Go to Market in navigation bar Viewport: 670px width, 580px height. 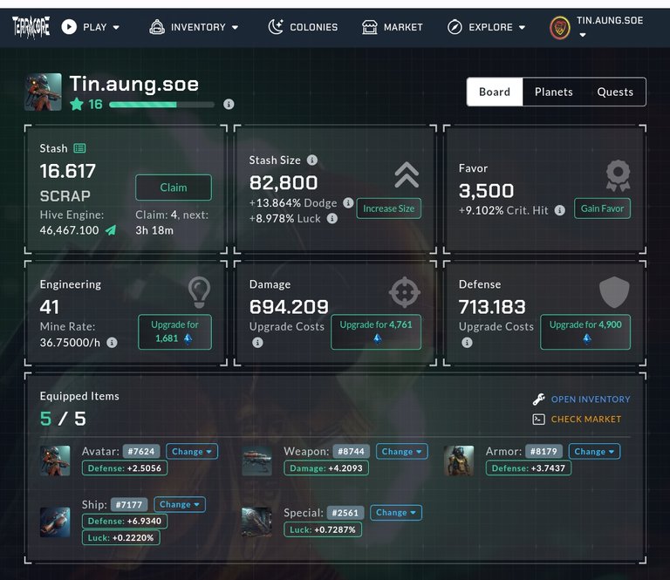[393, 27]
